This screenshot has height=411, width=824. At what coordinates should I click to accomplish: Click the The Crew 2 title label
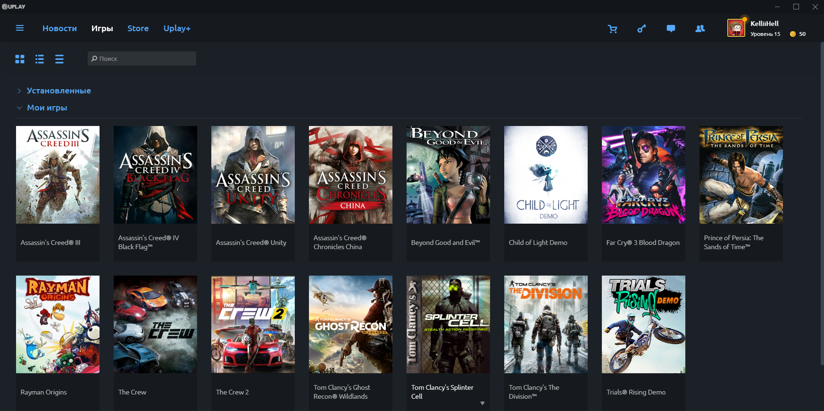click(x=232, y=392)
